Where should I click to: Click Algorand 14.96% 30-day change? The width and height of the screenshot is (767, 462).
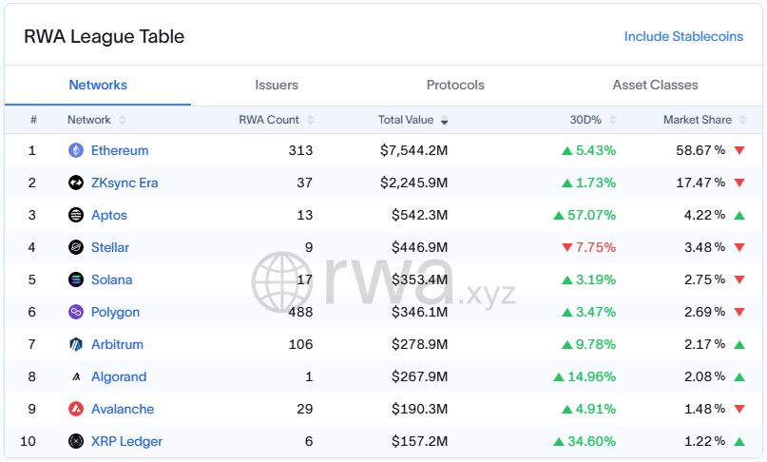585,376
